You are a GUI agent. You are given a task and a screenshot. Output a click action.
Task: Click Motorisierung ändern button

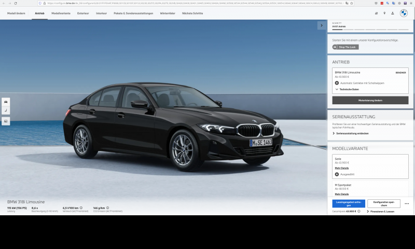point(370,100)
